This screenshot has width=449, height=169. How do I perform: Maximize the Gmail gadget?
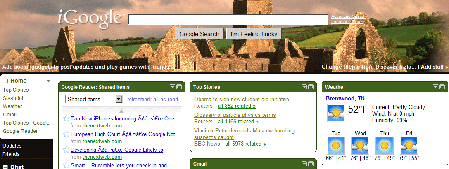coord(310,164)
